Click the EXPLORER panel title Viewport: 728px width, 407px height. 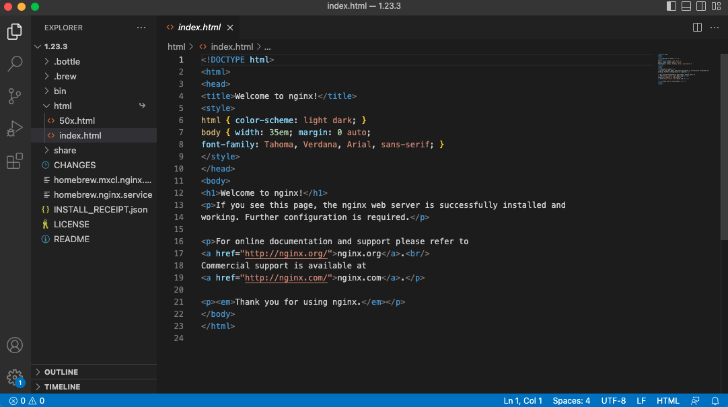[64, 28]
